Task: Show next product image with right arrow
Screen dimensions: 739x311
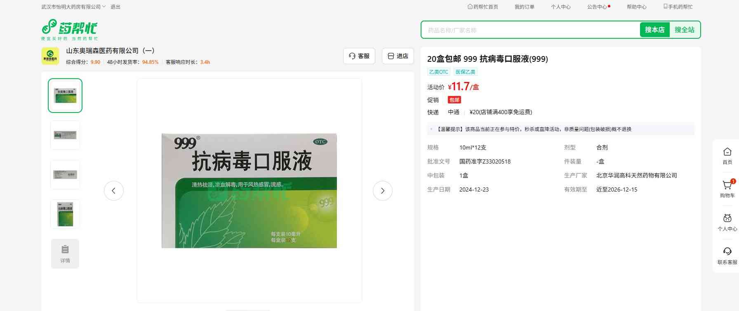Action: [382, 191]
